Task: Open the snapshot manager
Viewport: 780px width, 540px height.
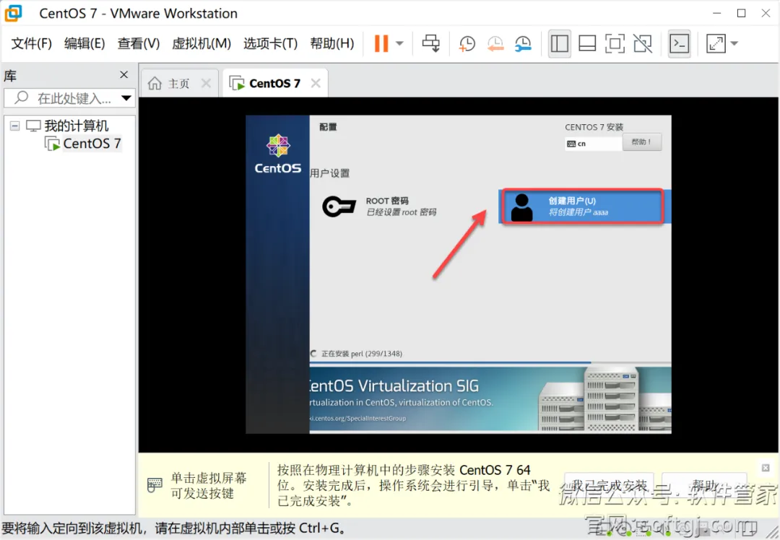Action: click(x=523, y=44)
